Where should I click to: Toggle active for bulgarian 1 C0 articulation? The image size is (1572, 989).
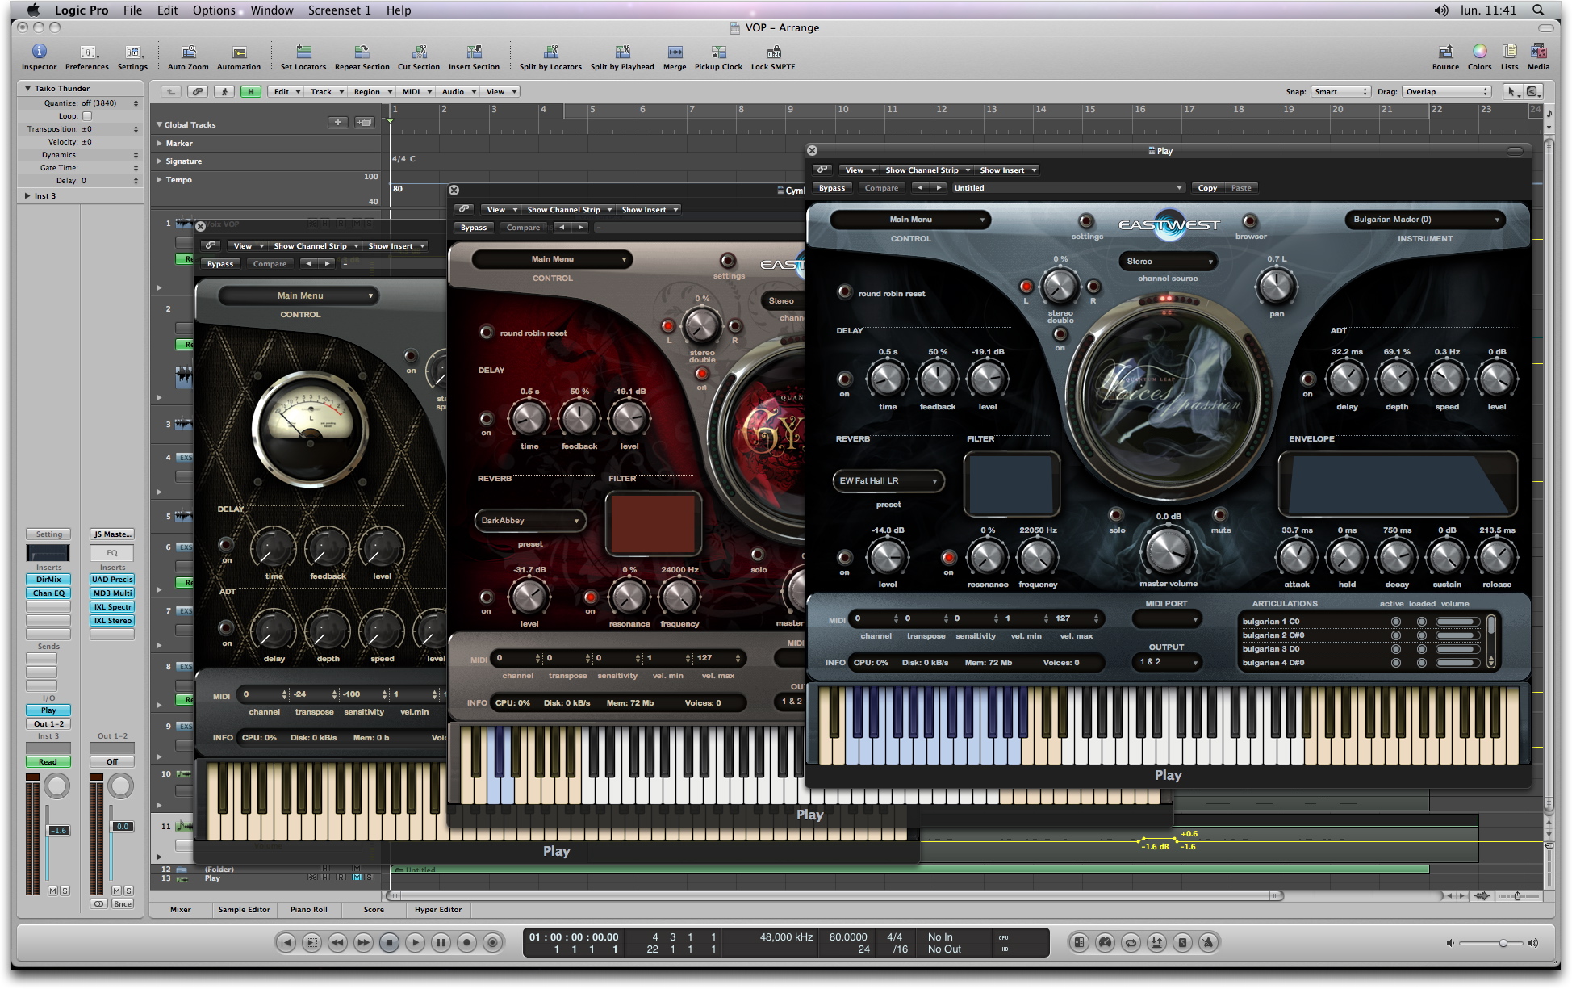(x=1395, y=622)
